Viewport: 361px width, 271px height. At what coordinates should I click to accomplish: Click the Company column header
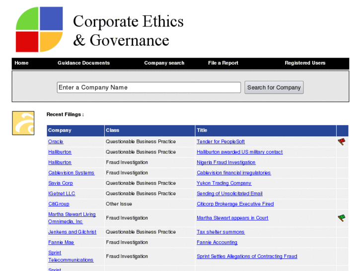tap(75, 130)
